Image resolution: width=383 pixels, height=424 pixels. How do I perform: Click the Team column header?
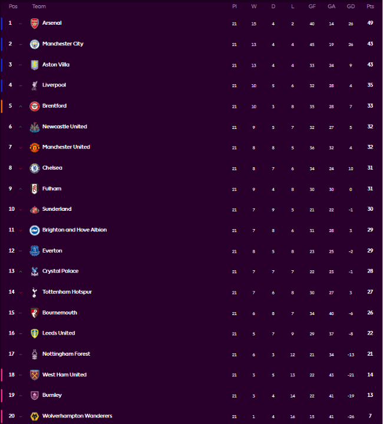point(39,6)
